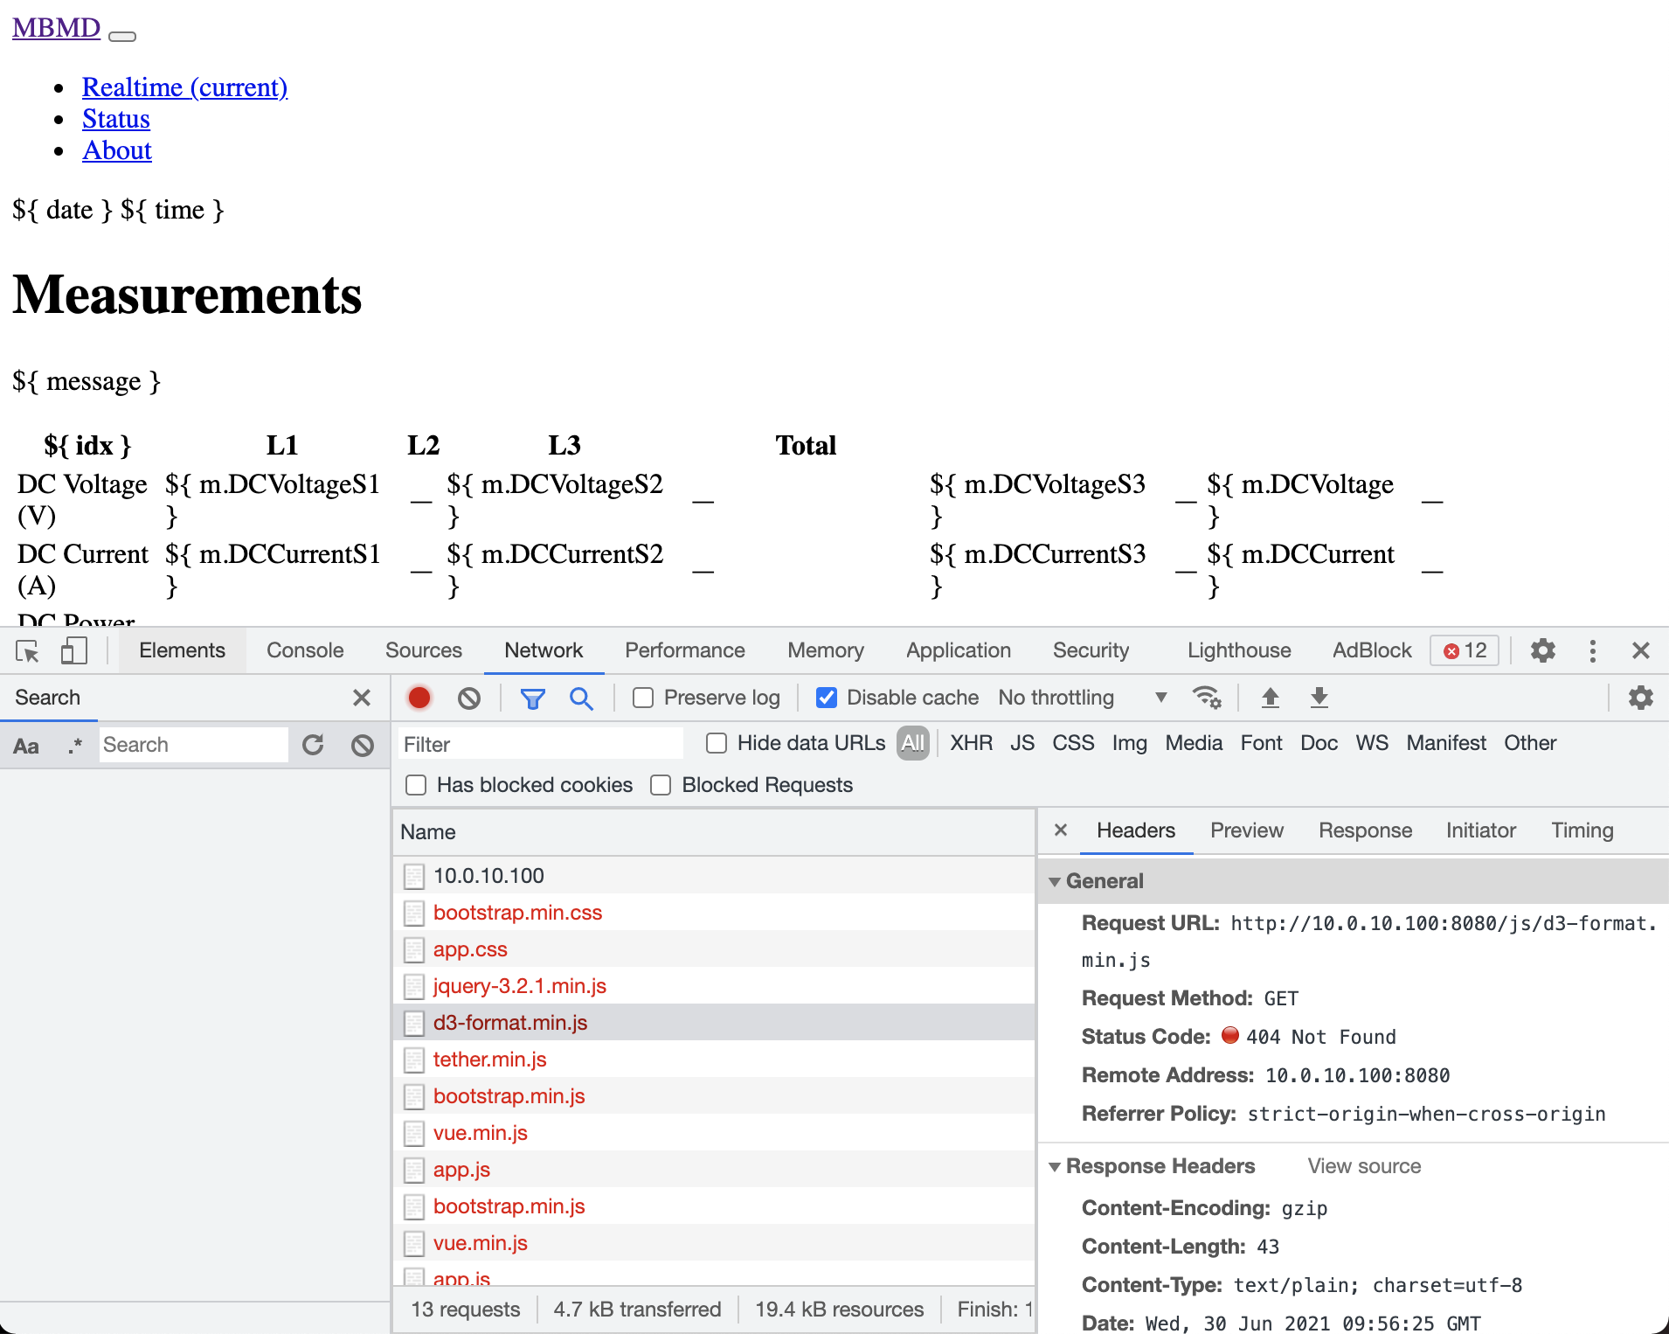Toggle the MBMD navbar toggler button
1669x1334 pixels.
click(x=122, y=36)
